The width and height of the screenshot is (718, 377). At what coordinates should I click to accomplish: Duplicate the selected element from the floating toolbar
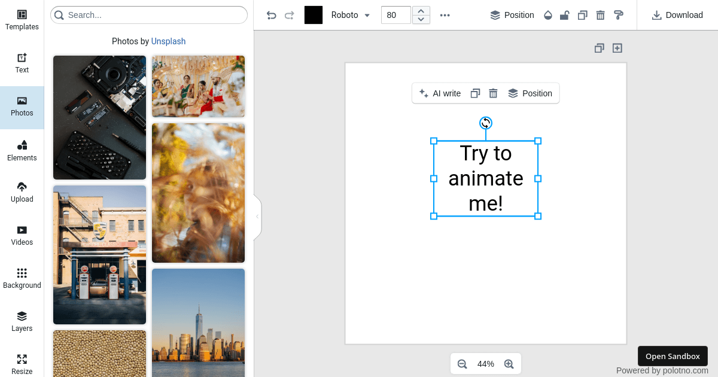[474, 93]
